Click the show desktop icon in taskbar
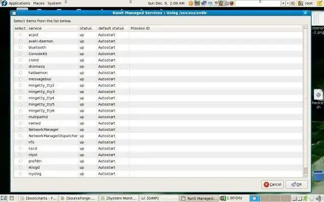This screenshot has width=324, height=202. pos(4,198)
